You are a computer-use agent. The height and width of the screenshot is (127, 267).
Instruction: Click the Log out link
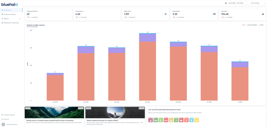6,119
